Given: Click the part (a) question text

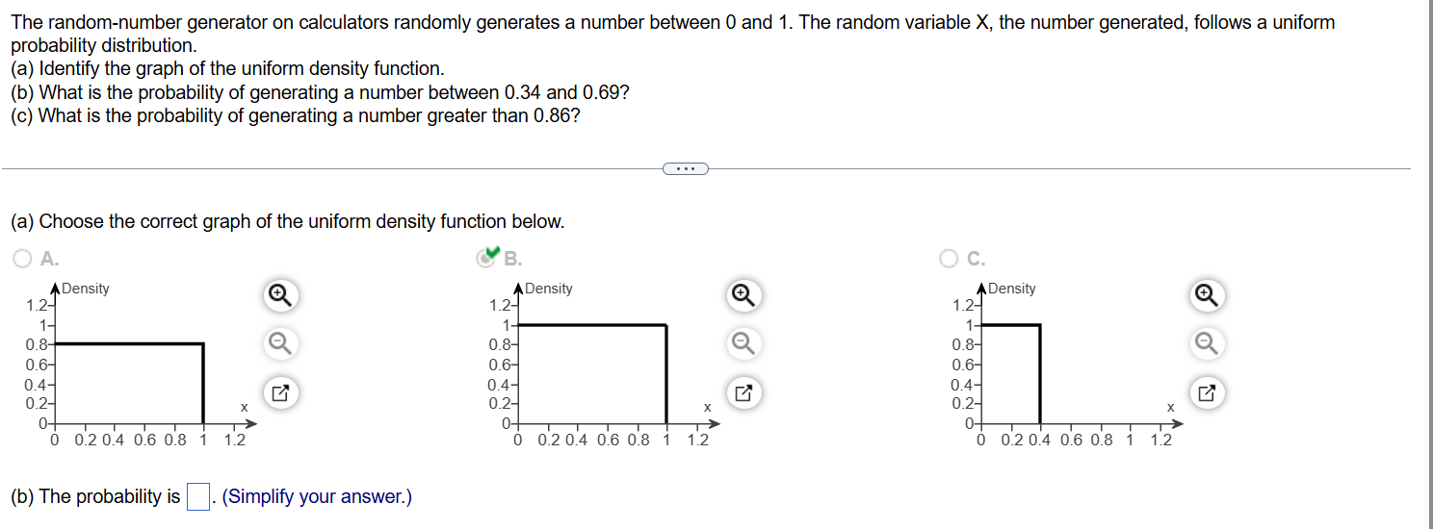Looking at the screenshot, I should tap(287, 221).
